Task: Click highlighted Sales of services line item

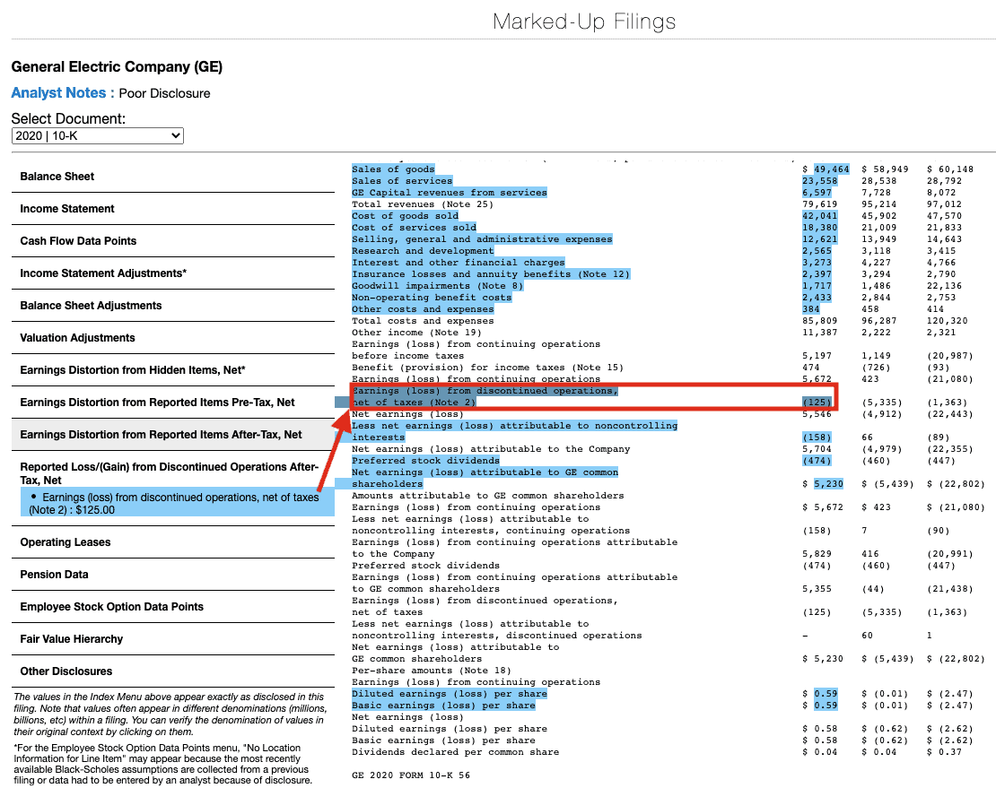Action: [x=402, y=181]
